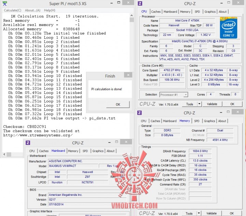Click the Loop 19 finished line
The image size is (246, 216).
tap(45, 114)
